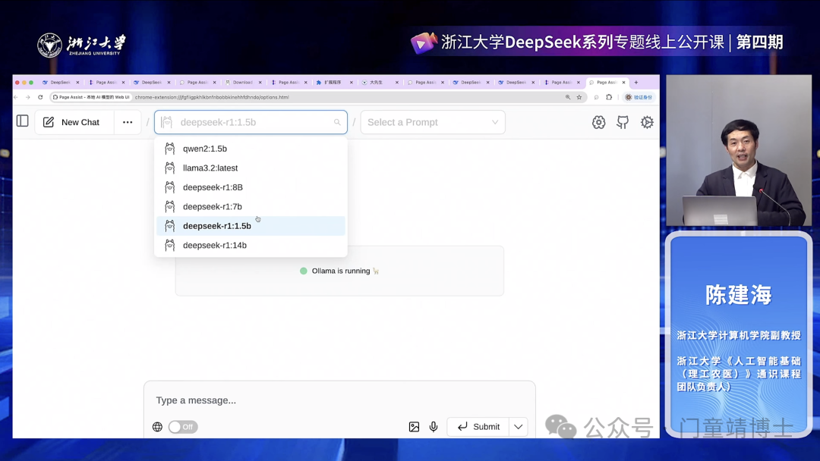The image size is (820, 461).
Task: Click the globe web search icon
Action: (x=157, y=427)
